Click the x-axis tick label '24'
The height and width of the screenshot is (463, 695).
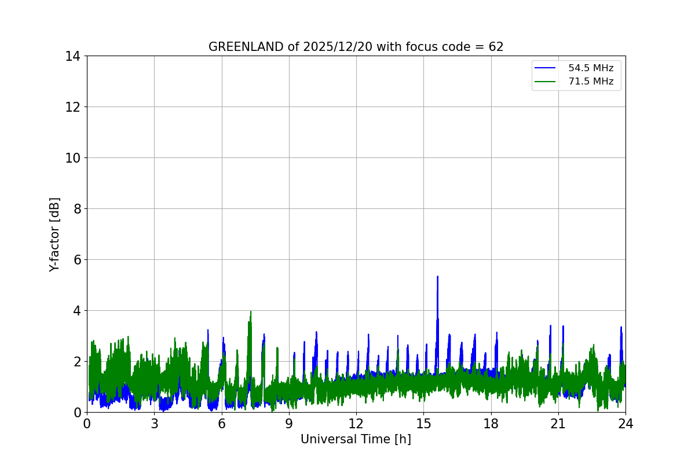point(625,424)
